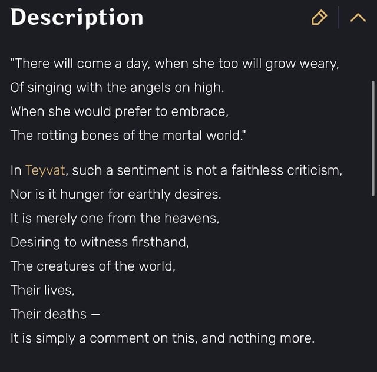Click the line "Their lives,"
Screen dimensions: 377x372
42,290
